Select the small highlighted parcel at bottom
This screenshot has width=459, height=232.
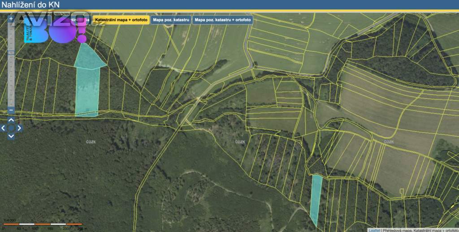316,197
